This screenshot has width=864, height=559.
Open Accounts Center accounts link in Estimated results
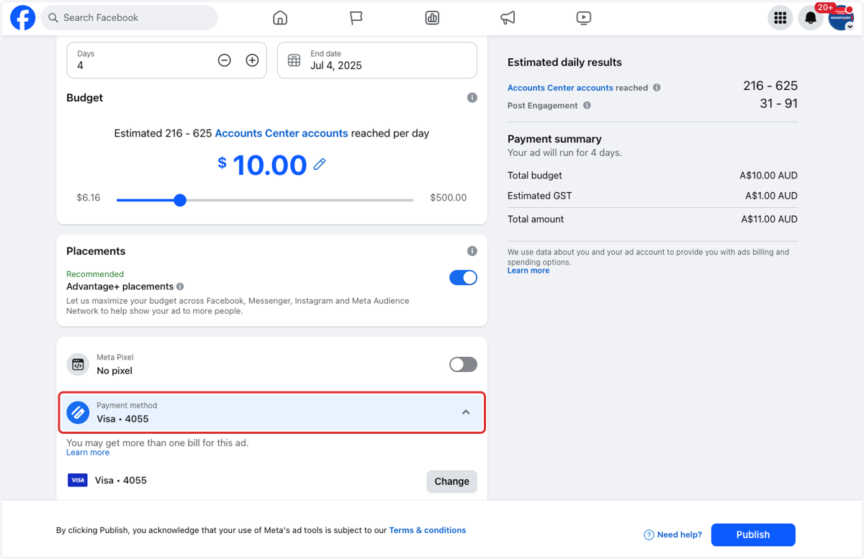point(560,88)
